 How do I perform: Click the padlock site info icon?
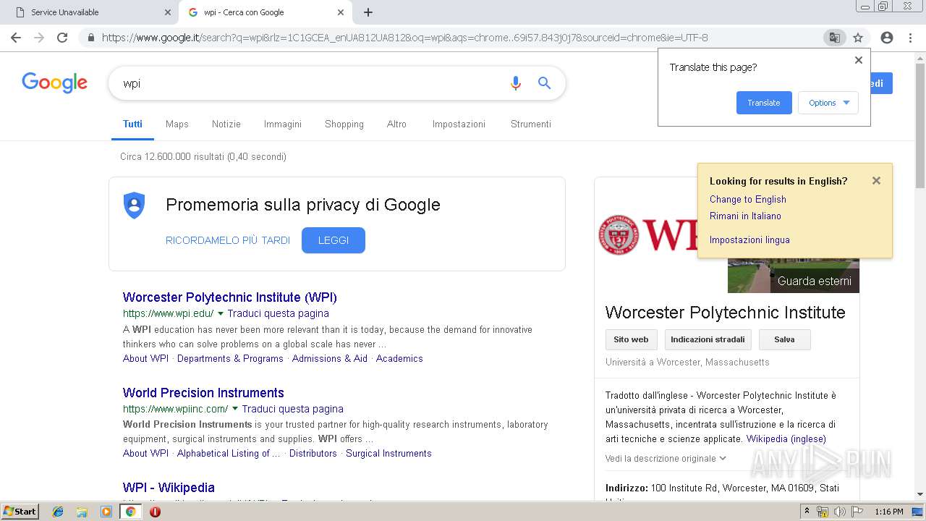(91, 38)
